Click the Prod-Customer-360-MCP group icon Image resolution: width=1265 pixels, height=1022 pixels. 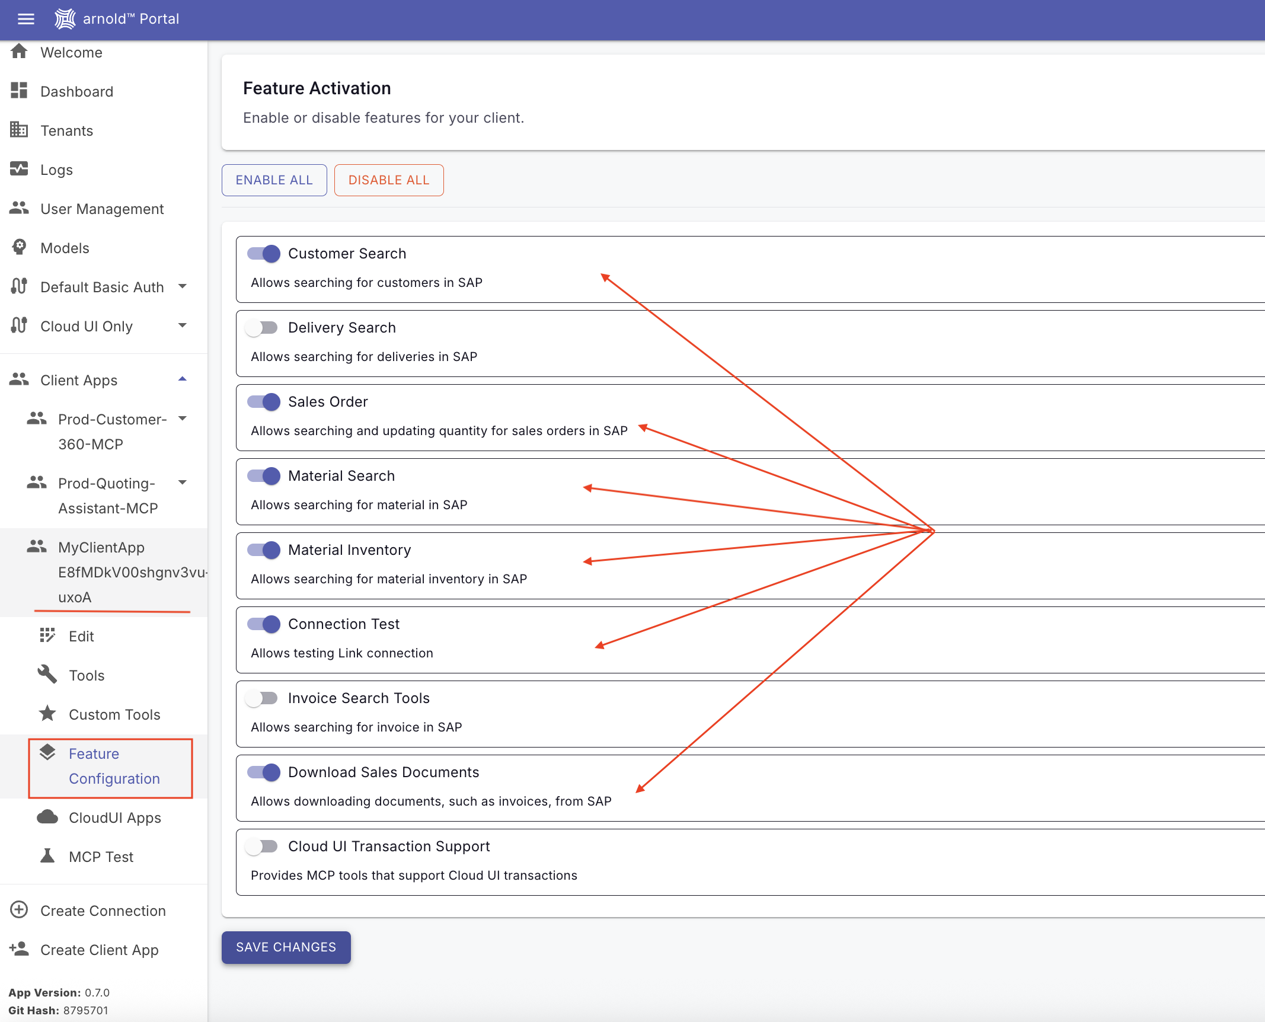pyautogui.click(x=37, y=419)
